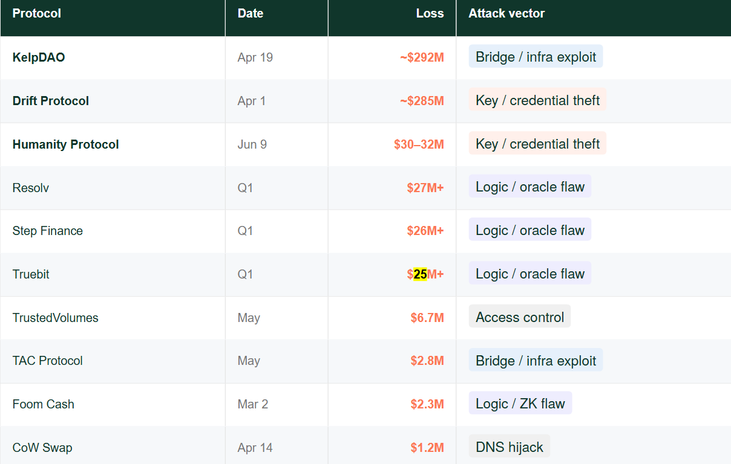This screenshot has width=731, height=464.
Task: Select the TAC Protocol name cell
Action: click(48, 361)
